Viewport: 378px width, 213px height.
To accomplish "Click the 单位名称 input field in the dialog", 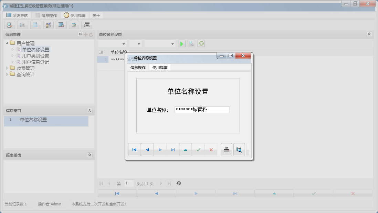I will click(x=202, y=109).
